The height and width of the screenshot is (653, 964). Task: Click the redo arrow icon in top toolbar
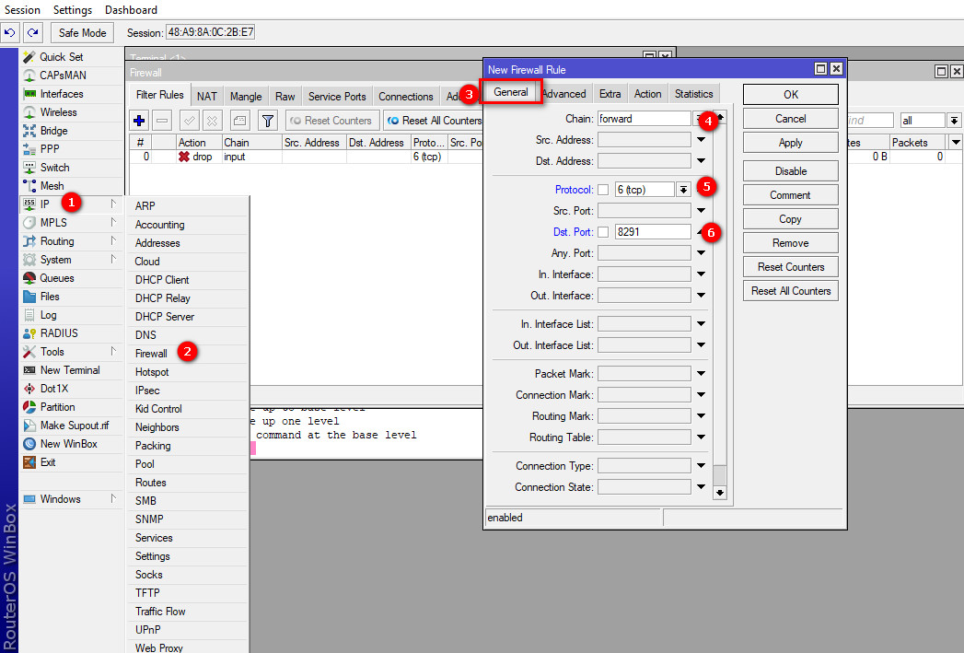tap(33, 33)
